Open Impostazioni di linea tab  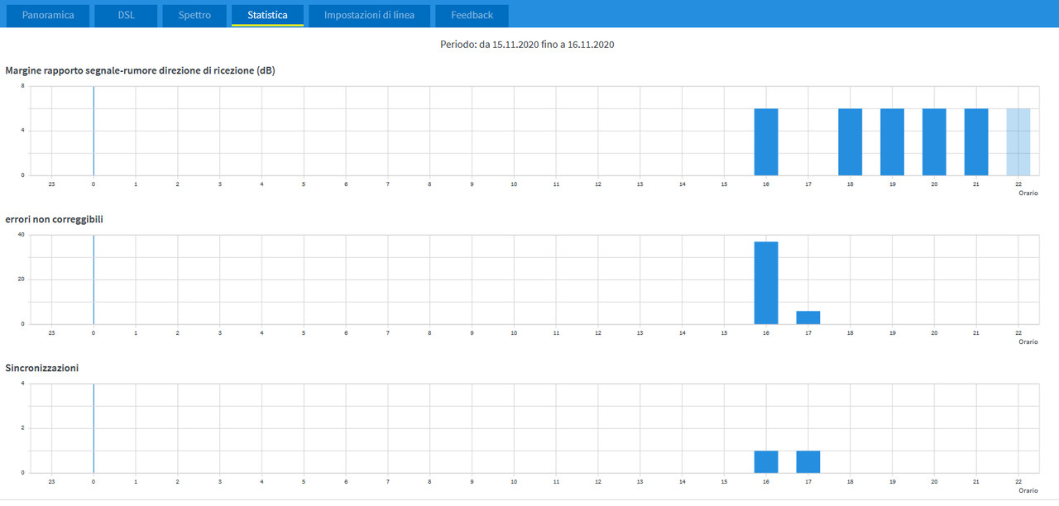(x=369, y=16)
